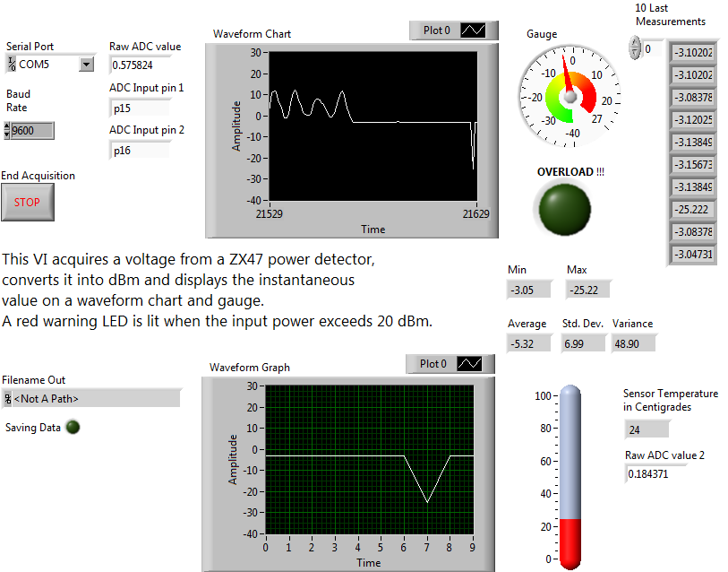Click the path browse glyph in Filename Out

click(7, 397)
